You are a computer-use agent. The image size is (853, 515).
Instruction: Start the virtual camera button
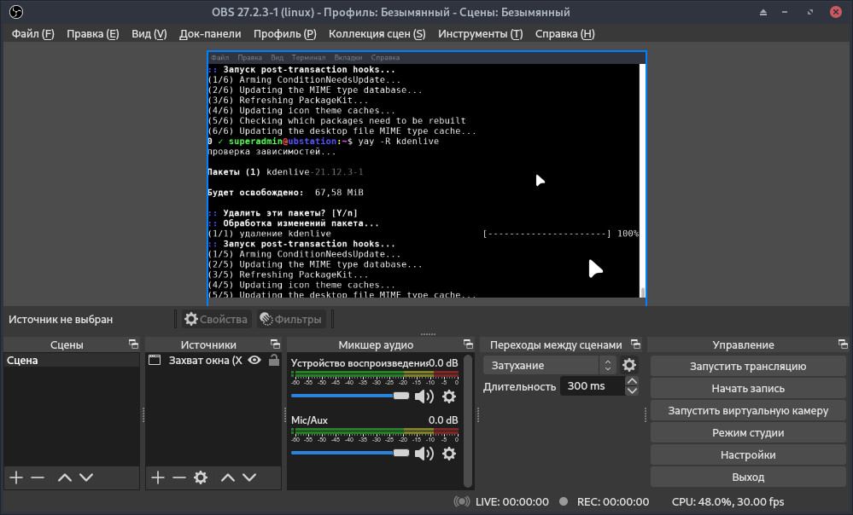(747, 411)
